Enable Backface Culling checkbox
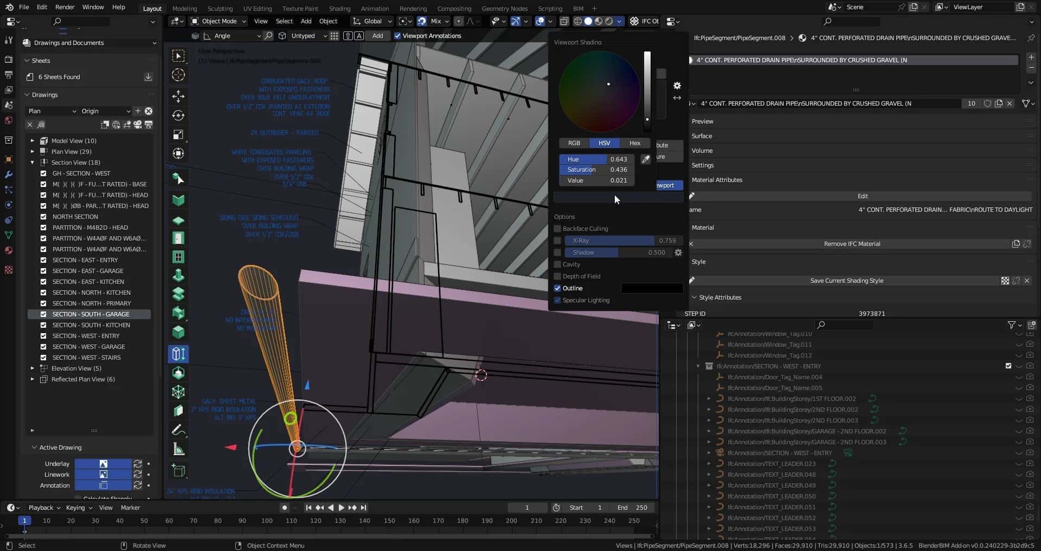This screenshot has width=1041, height=551. (557, 229)
